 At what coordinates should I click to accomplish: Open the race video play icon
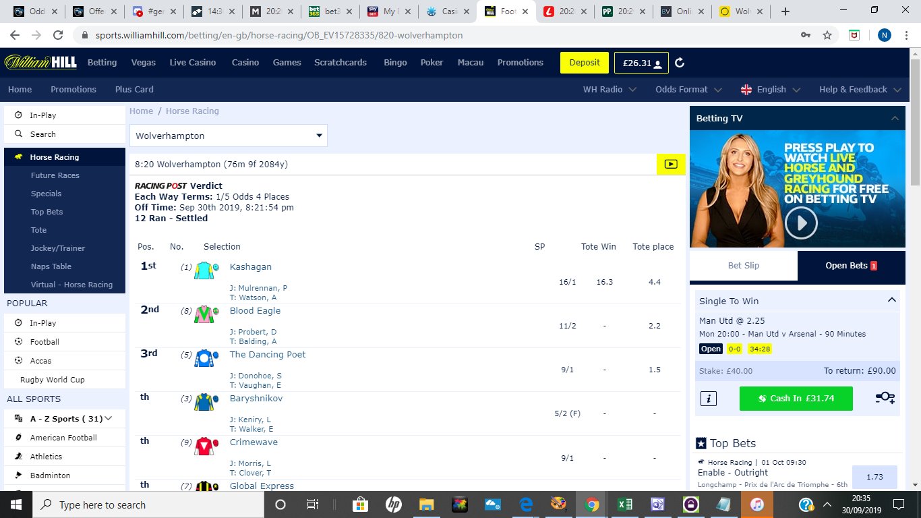(x=671, y=164)
